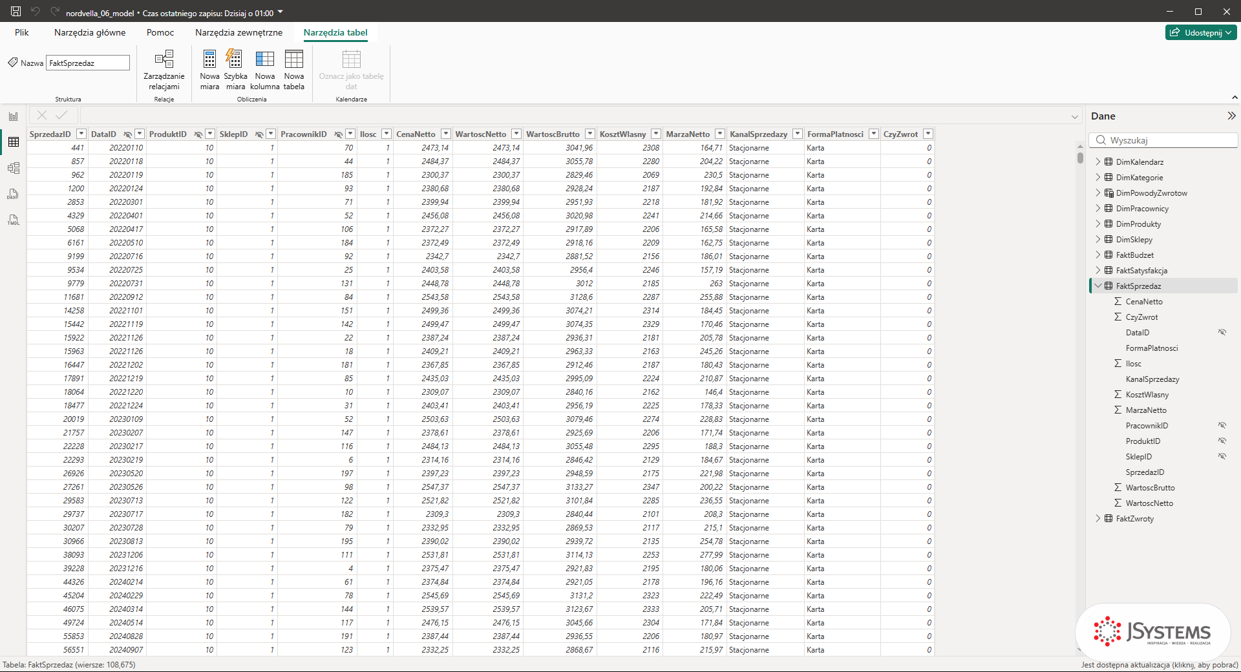Screen dimensions: 1241x672
Task: Open filter dropdown for KanalSprzedazy column
Action: [798, 134]
